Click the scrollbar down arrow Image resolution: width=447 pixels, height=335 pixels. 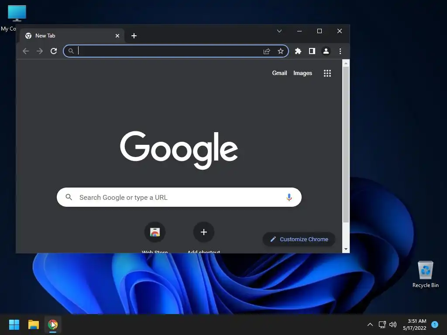346,249
